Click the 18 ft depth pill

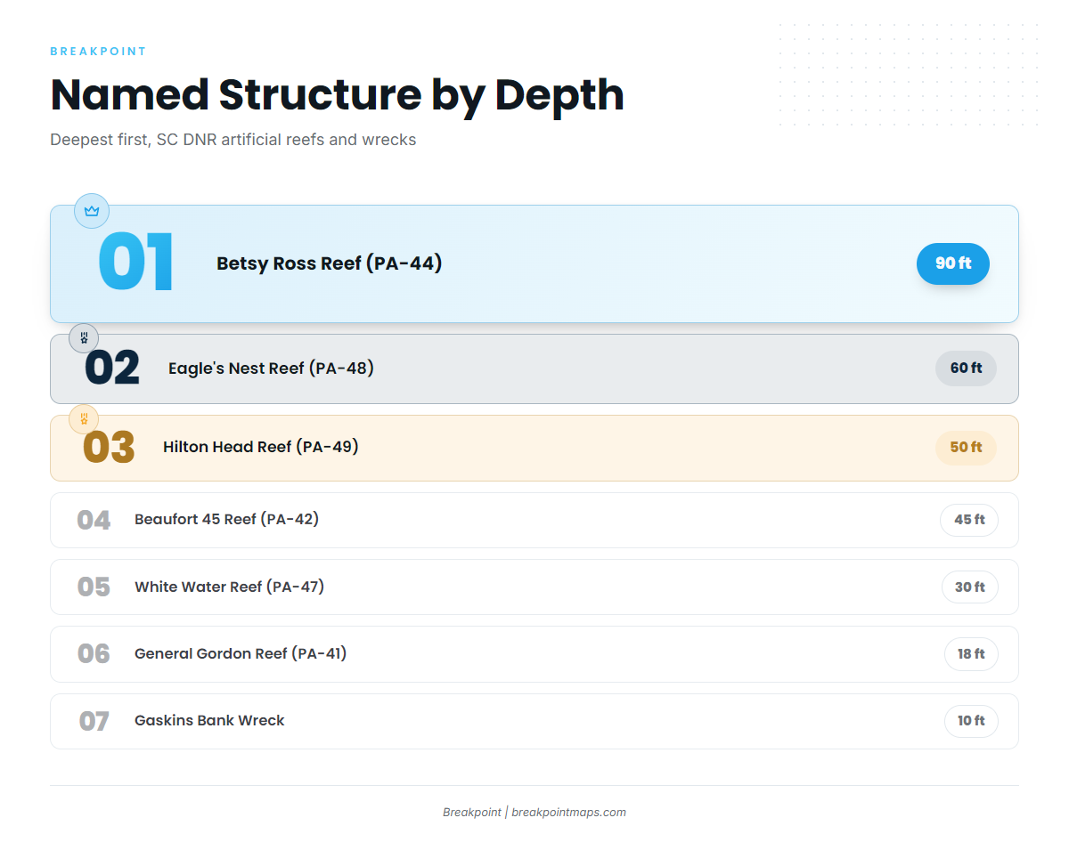971,654
